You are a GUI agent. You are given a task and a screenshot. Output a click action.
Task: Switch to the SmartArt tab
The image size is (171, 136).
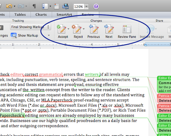pos(64,15)
